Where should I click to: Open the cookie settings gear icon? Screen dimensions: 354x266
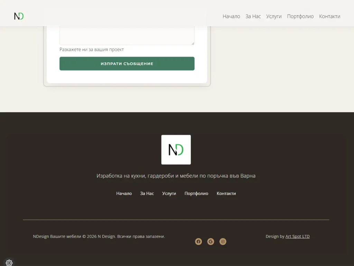[9, 263]
